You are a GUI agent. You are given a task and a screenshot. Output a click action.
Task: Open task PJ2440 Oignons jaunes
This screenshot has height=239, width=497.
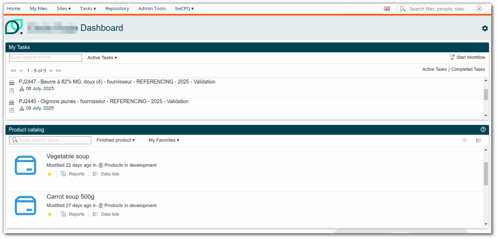[104, 101]
